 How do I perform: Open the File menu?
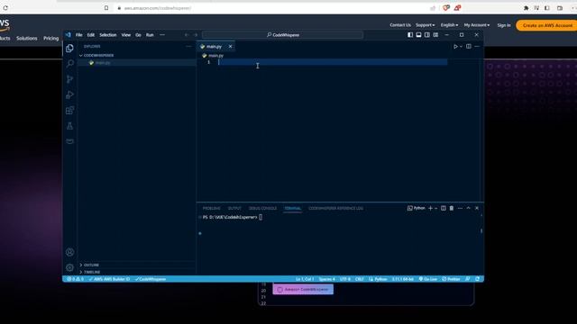point(78,35)
